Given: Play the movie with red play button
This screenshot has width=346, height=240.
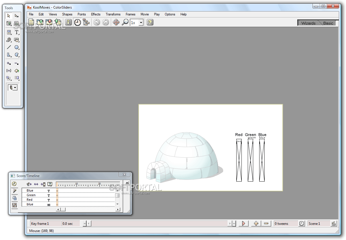Looking at the screenshot, I should coord(243,224).
